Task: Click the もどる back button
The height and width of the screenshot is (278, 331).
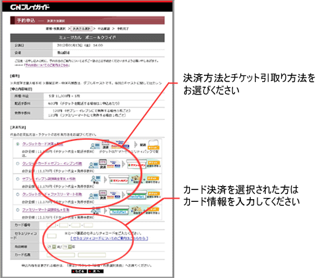Action: (x=79, y=271)
